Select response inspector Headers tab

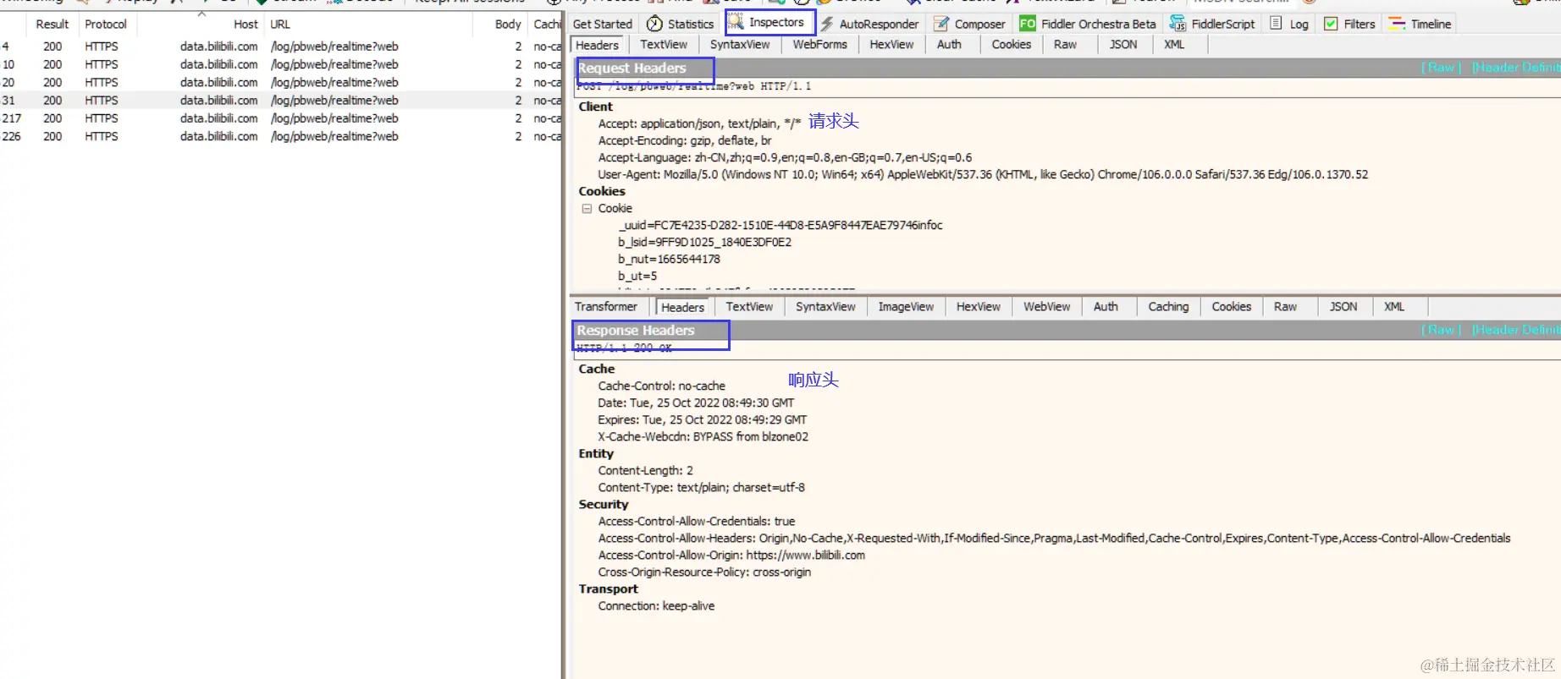tap(682, 307)
